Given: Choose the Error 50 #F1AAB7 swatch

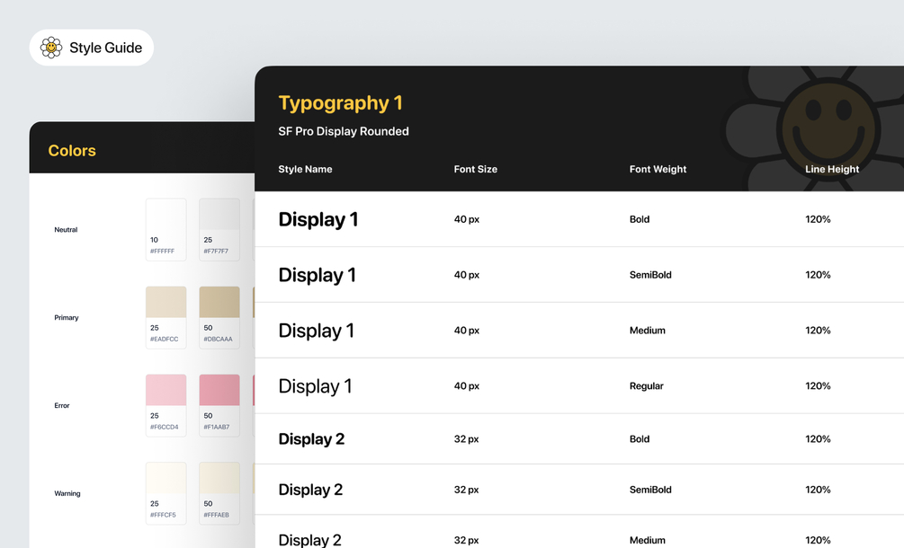Looking at the screenshot, I should click(x=219, y=405).
